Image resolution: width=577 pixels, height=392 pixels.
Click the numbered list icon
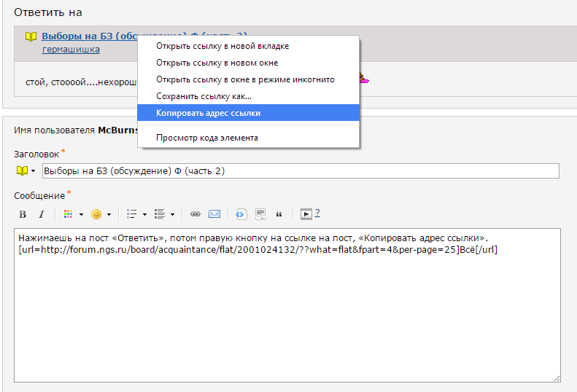tap(159, 214)
